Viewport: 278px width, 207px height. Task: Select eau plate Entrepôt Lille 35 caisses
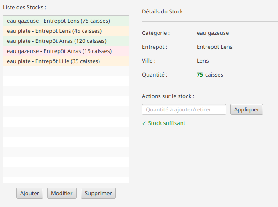(x=66, y=61)
